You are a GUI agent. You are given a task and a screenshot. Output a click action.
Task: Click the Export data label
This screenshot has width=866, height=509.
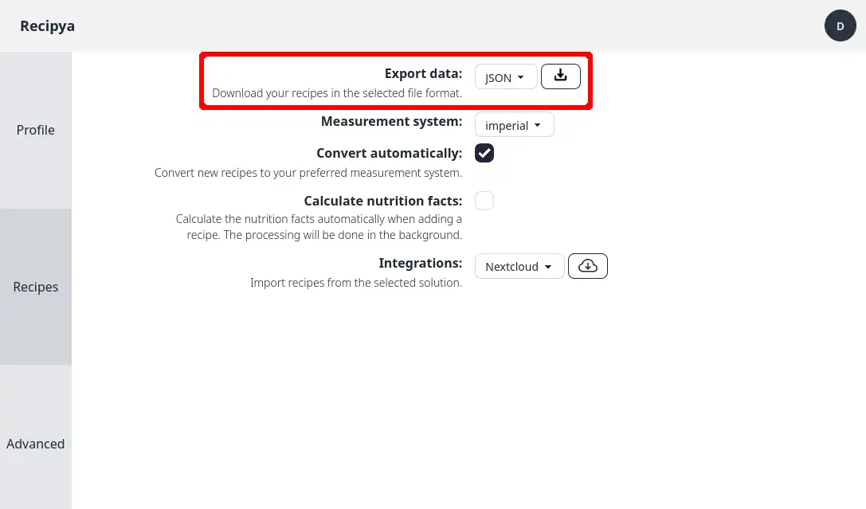tap(423, 73)
